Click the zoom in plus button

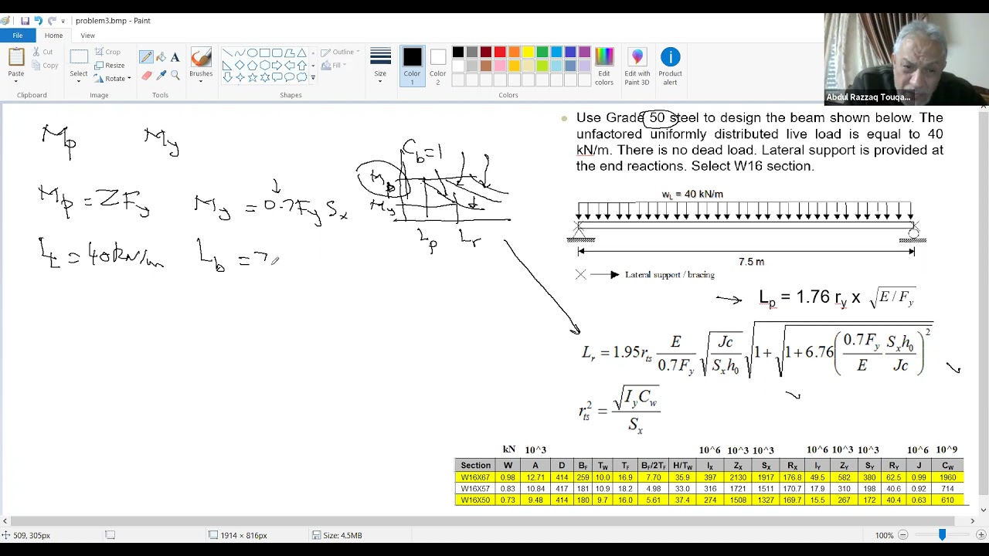click(981, 535)
